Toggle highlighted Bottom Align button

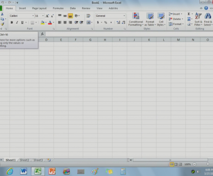coord(70,16)
